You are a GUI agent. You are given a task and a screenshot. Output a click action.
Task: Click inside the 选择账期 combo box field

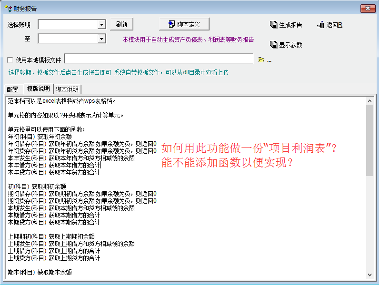click(68, 25)
